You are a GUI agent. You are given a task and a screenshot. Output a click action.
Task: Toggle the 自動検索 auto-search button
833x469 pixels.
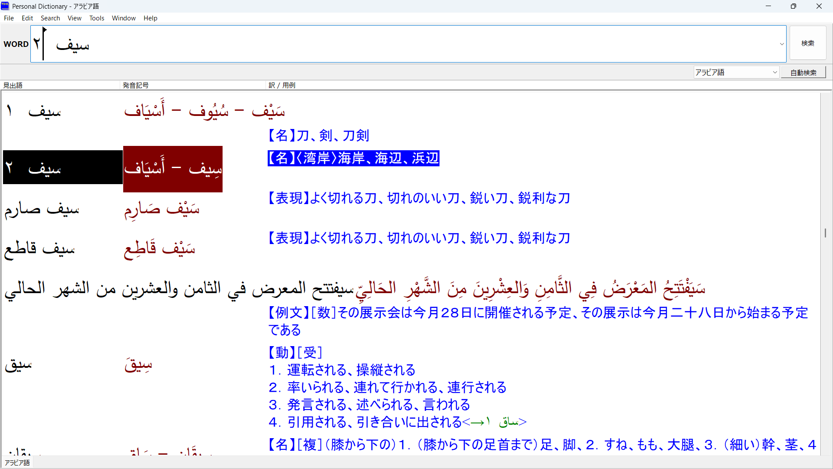tap(803, 73)
